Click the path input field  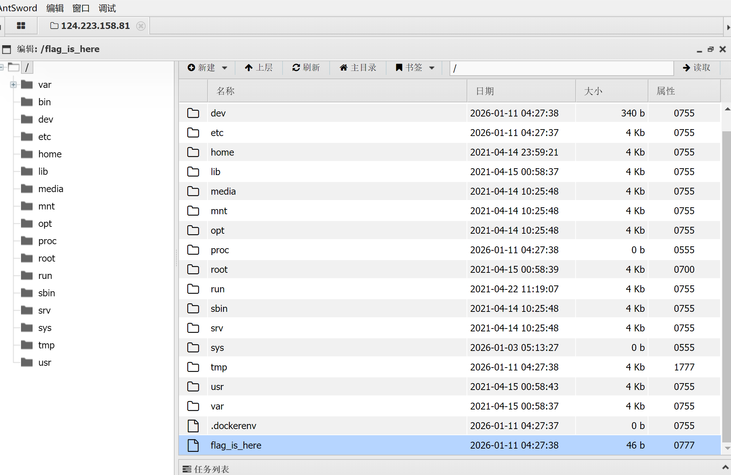pos(561,68)
